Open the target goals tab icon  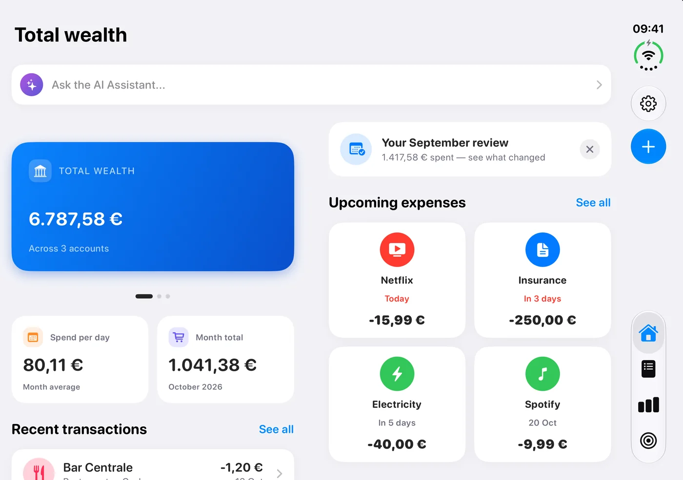point(648,441)
